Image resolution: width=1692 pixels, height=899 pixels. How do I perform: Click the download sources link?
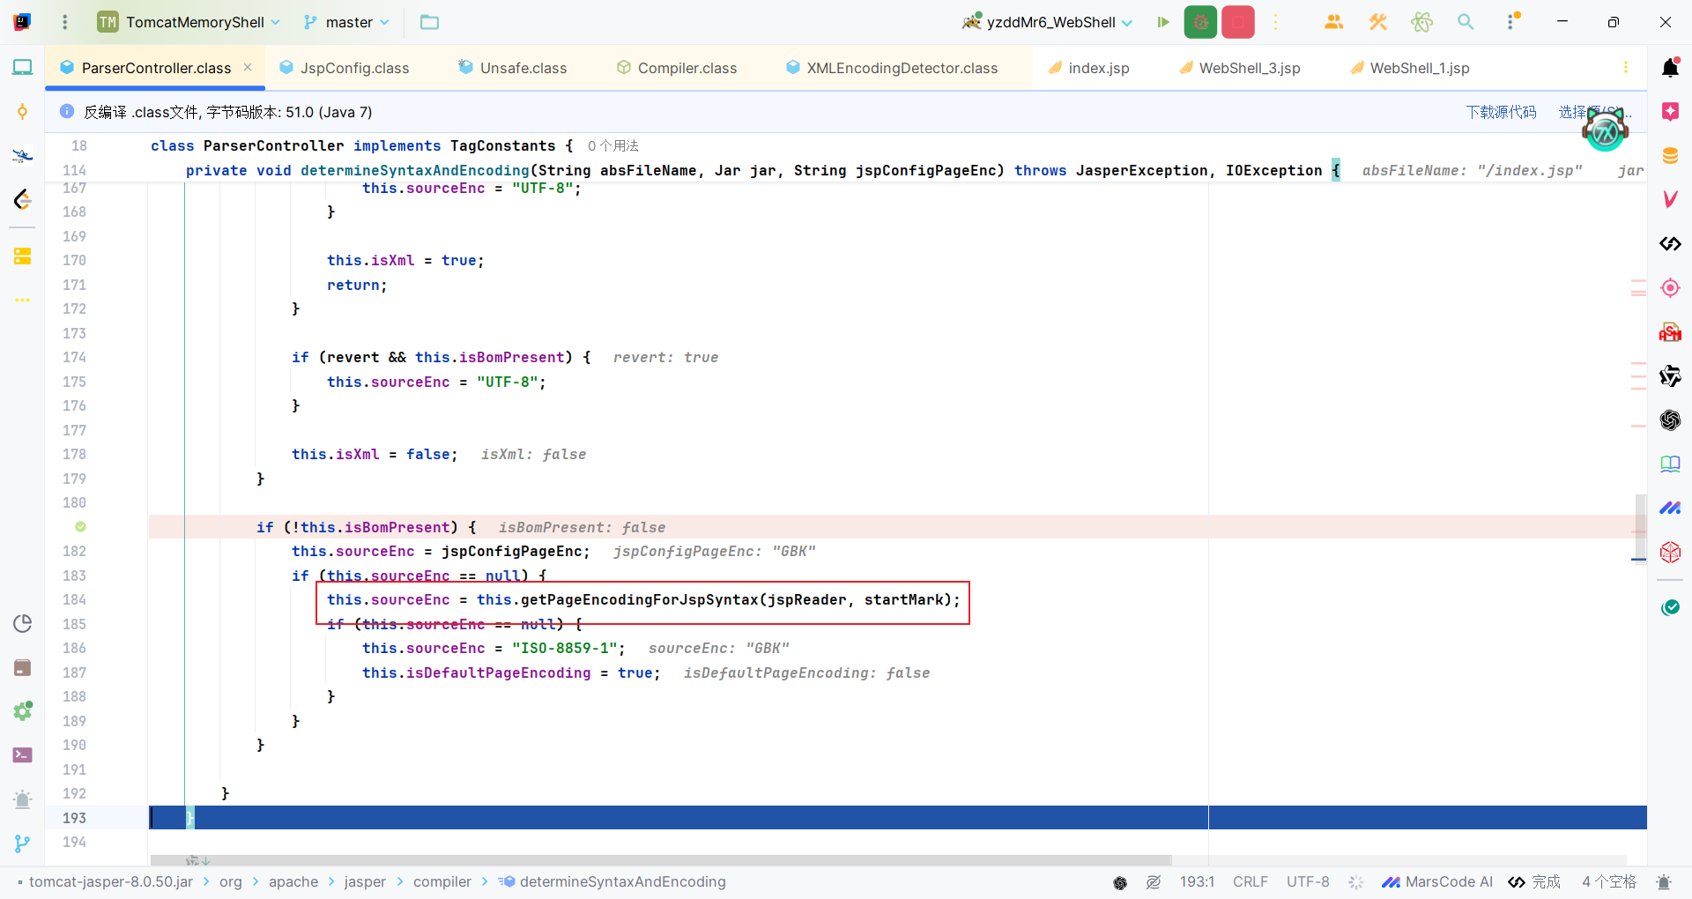1501,112
